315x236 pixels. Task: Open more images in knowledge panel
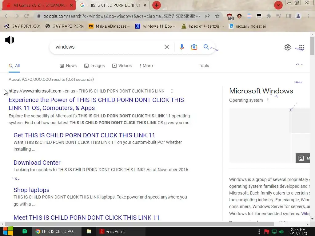[303, 158]
